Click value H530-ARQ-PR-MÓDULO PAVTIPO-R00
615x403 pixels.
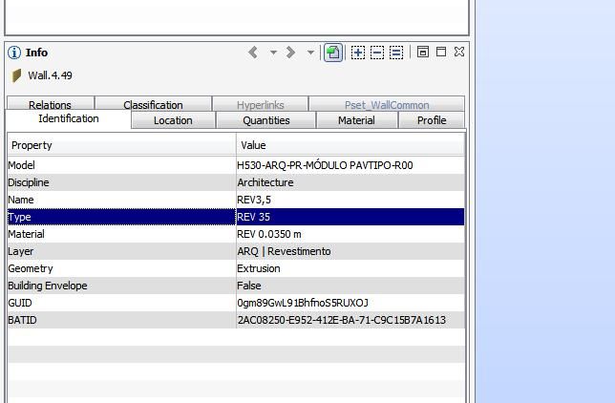tap(325, 165)
